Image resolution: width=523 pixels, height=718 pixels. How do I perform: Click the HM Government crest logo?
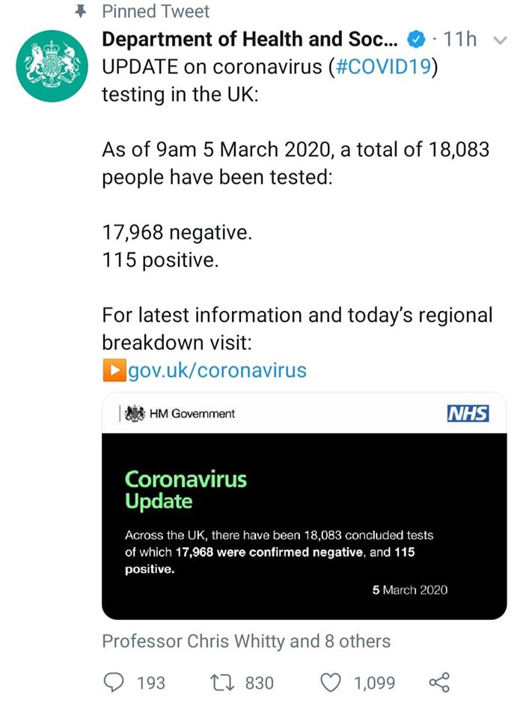[x=135, y=414]
